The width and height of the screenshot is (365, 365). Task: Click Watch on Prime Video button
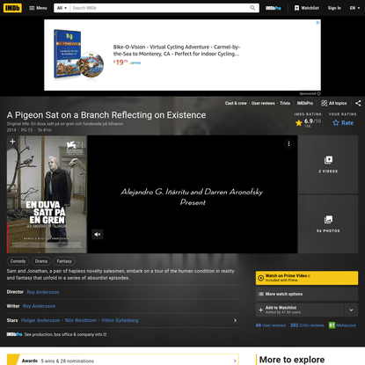(x=307, y=278)
